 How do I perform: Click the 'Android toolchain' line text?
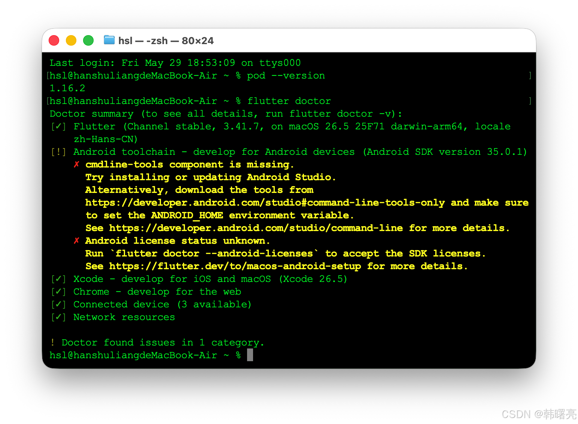coord(300,152)
